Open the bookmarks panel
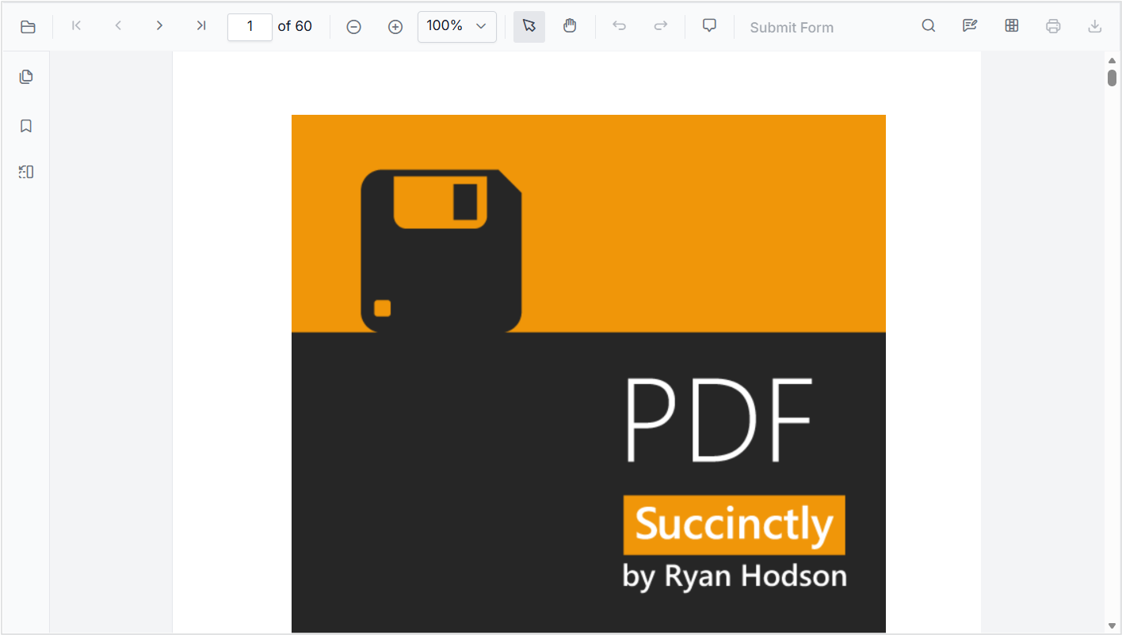Image resolution: width=1122 pixels, height=635 pixels. (25, 125)
